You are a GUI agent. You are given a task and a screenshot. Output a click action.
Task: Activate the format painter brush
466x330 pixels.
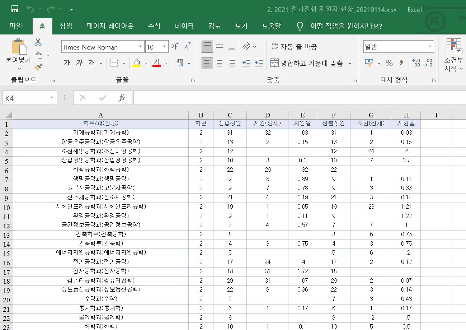38,67
